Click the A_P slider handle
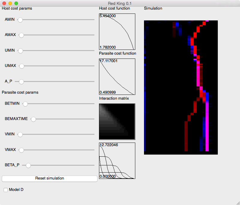Viewport: 240px width, 205px height. 21,82
